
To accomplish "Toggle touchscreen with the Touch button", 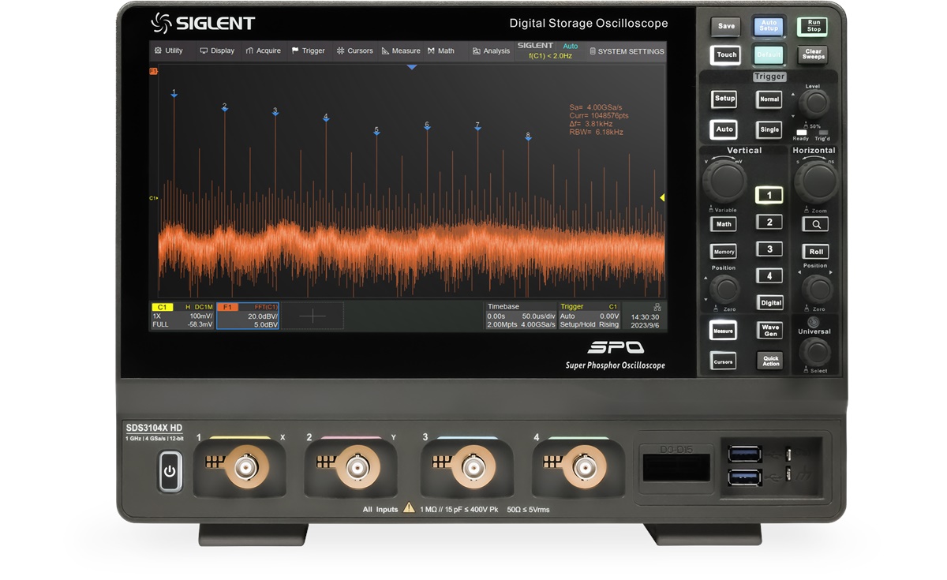I will point(724,54).
